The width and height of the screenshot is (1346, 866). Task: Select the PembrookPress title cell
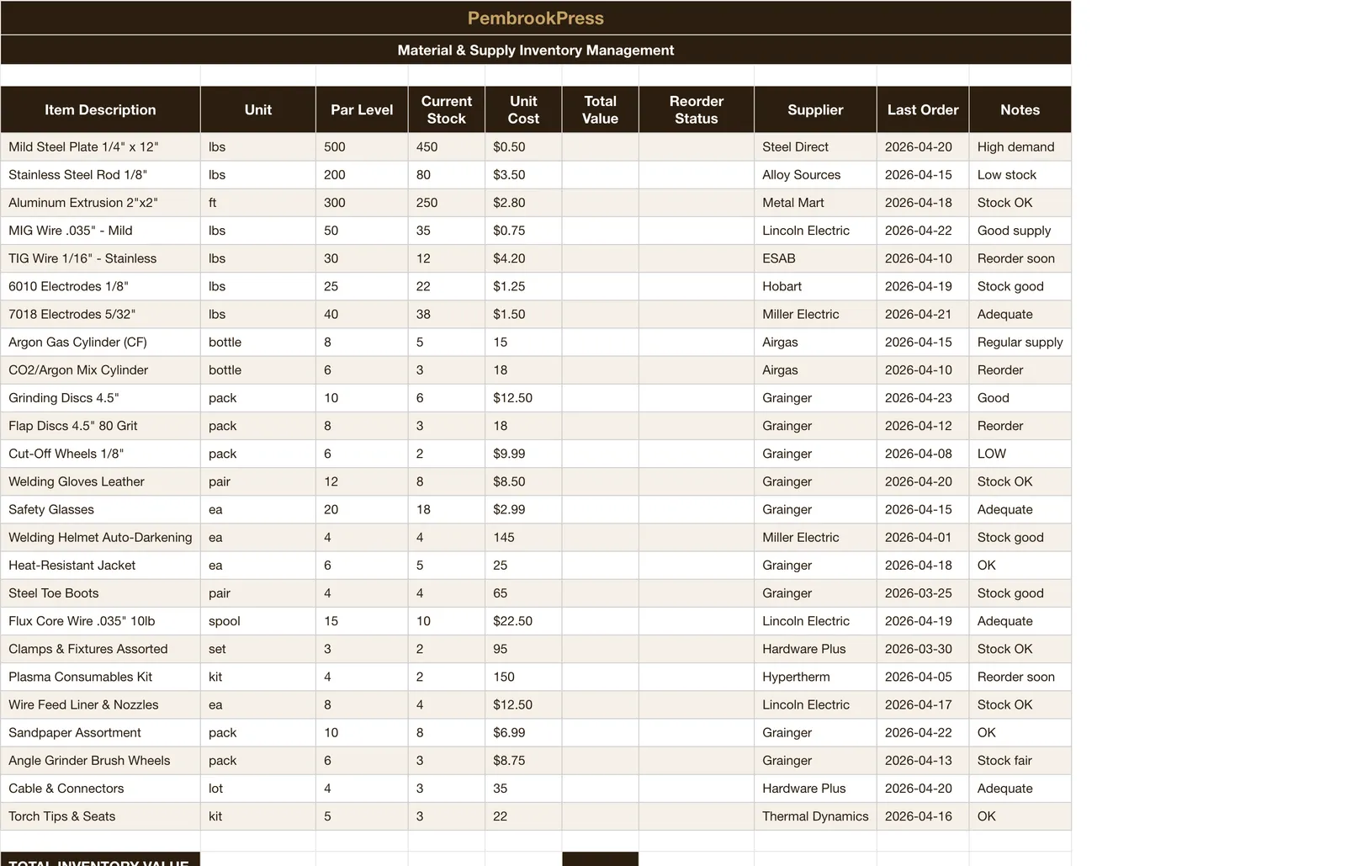pos(536,18)
